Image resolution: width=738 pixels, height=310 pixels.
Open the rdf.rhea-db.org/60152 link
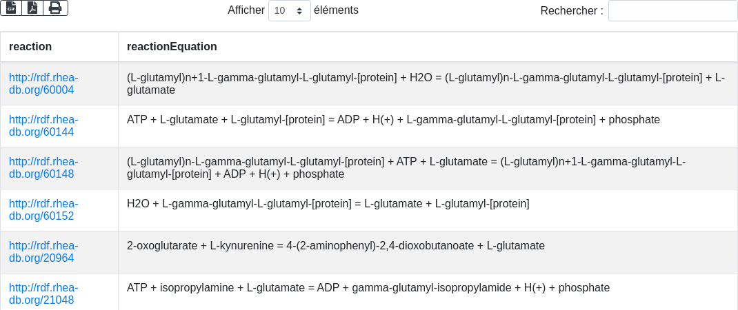pyautogui.click(x=43, y=209)
